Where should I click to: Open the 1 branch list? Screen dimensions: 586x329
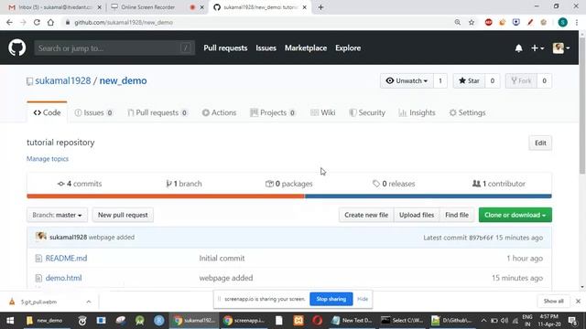pos(184,184)
